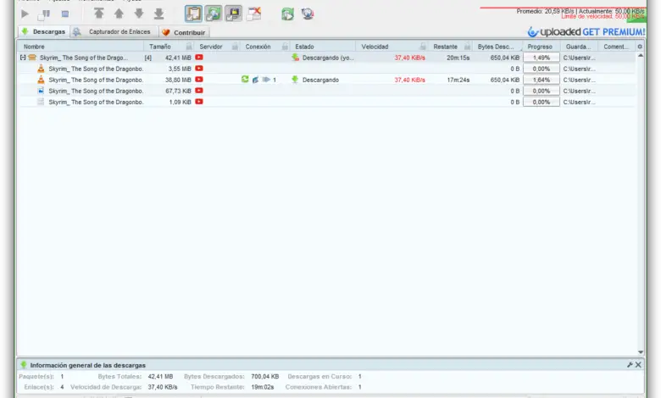Click the 1,64% progress bar
Image resolution: width=661 pixels, height=398 pixels.
pos(542,80)
